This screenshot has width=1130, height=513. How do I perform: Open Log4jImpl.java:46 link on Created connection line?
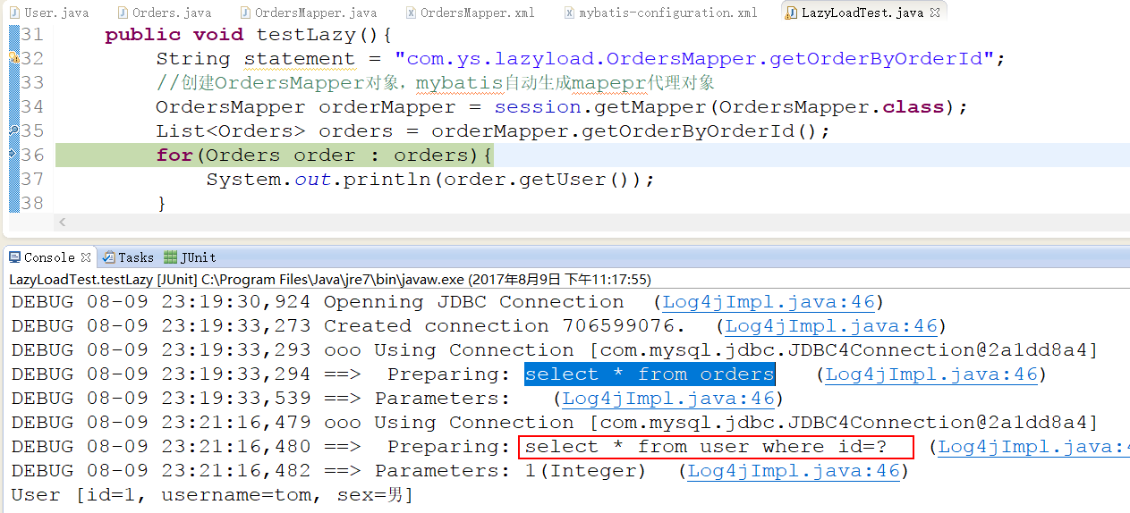coord(831,326)
